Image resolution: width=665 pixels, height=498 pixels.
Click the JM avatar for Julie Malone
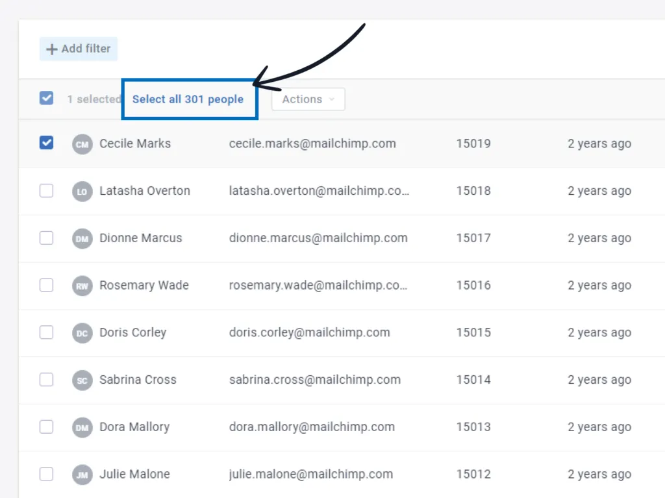(x=82, y=474)
